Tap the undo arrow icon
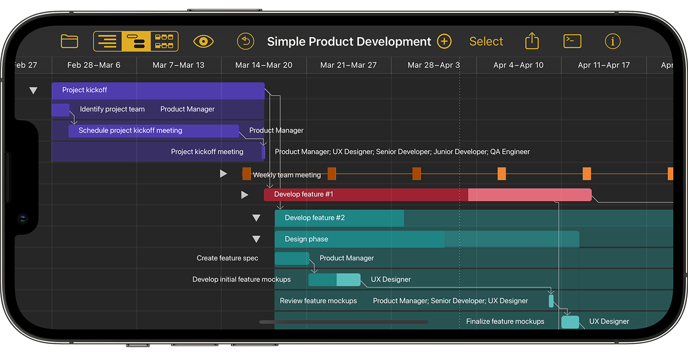688x355 pixels. (x=245, y=41)
